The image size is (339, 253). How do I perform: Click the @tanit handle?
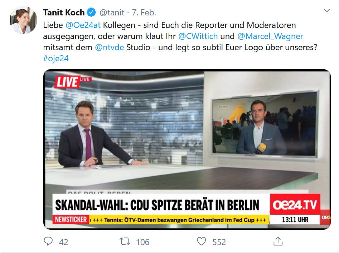point(112,13)
